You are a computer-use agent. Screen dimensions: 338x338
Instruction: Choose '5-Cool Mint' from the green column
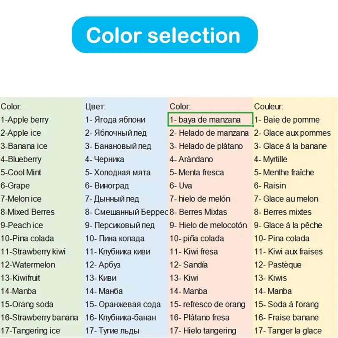click(x=21, y=172)
